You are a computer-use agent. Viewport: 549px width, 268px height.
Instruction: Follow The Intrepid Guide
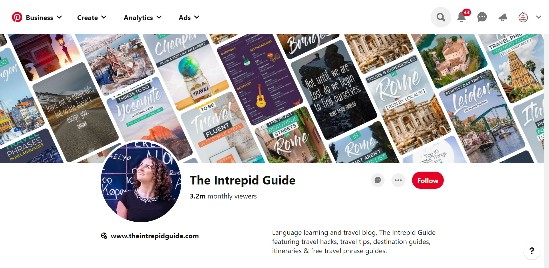428,180
